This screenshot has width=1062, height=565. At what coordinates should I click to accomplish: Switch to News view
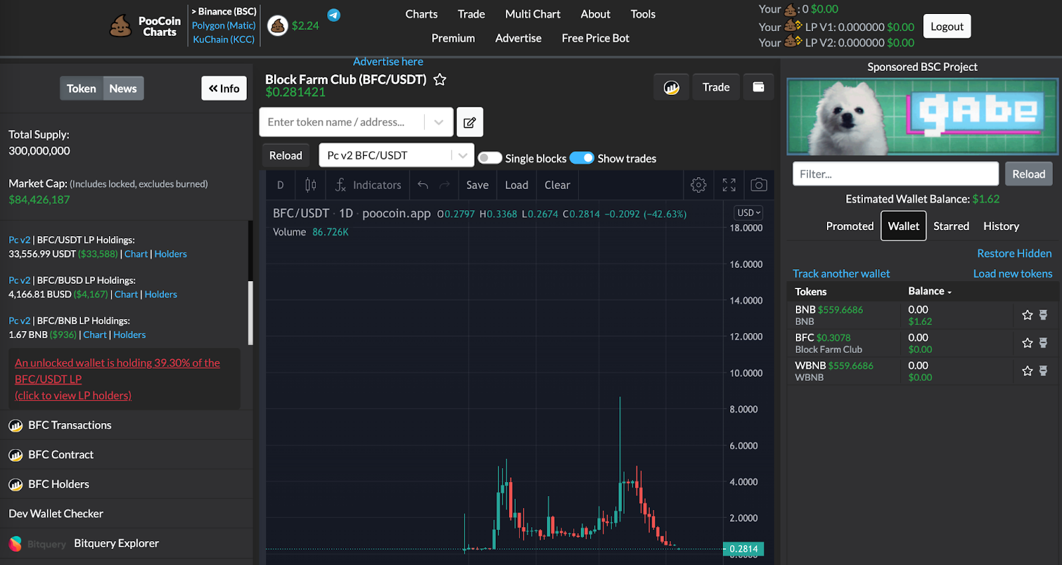[x=123, y=88]
